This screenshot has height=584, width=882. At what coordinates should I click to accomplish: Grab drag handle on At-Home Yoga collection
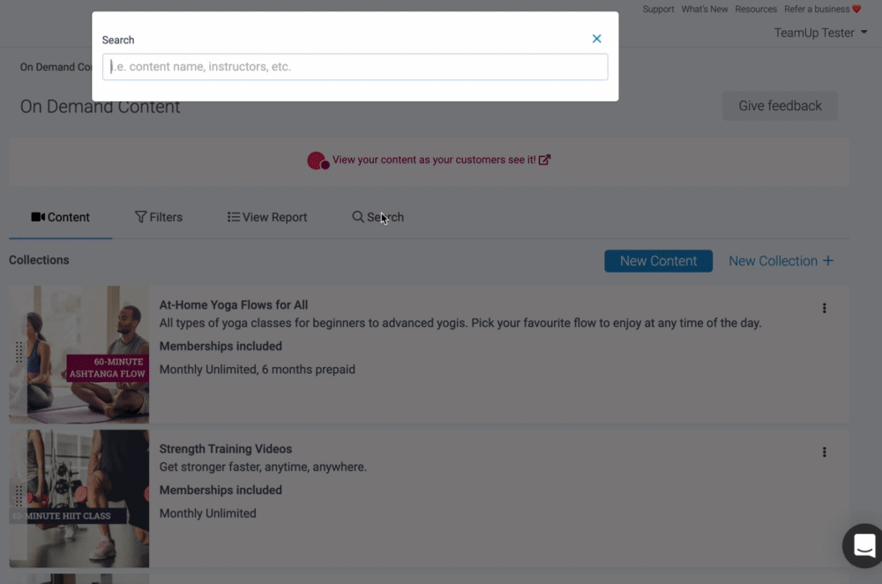(19, 353)
